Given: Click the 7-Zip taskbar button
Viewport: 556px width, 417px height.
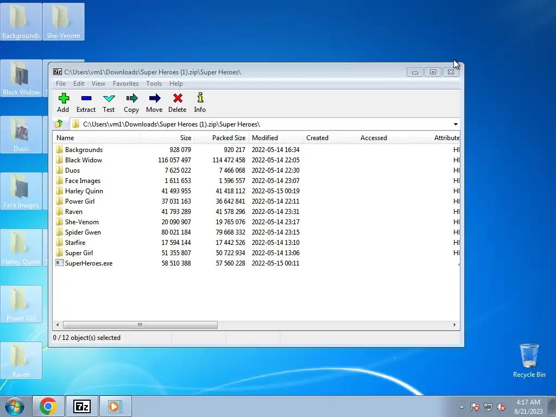Looking at the screenshot, I should [x=82, y=406].
